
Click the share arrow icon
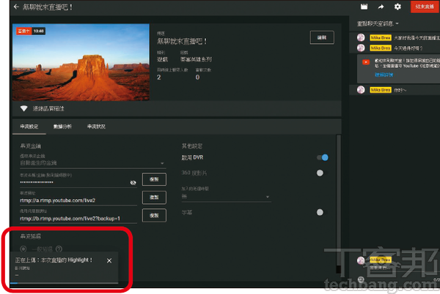pos(381,7)
